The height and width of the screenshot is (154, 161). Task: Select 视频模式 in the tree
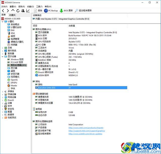point(13,77)
